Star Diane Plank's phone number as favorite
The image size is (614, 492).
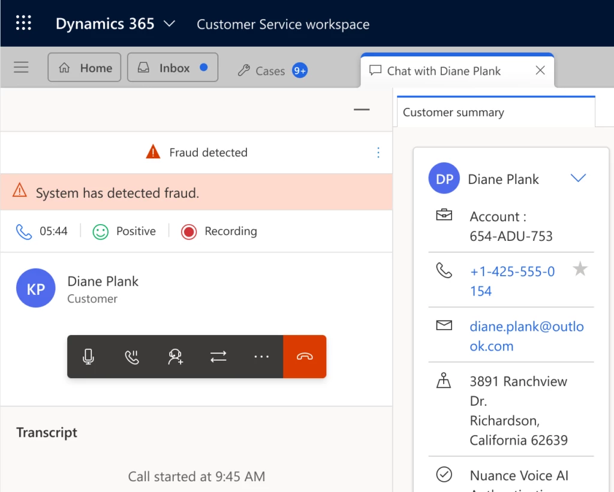click(580, 270)
